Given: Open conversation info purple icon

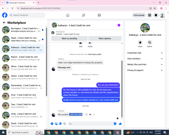Looking at the screenshot, I should [x=119, y=25].
